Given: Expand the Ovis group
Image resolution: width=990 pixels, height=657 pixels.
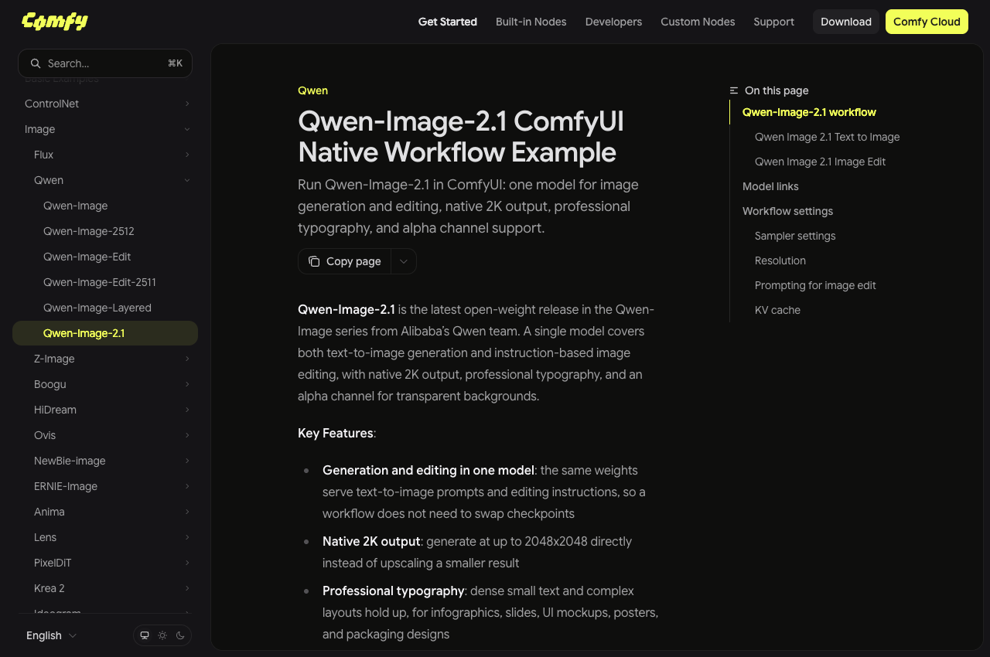Looking at the screenshot, I should pos(105,435).
